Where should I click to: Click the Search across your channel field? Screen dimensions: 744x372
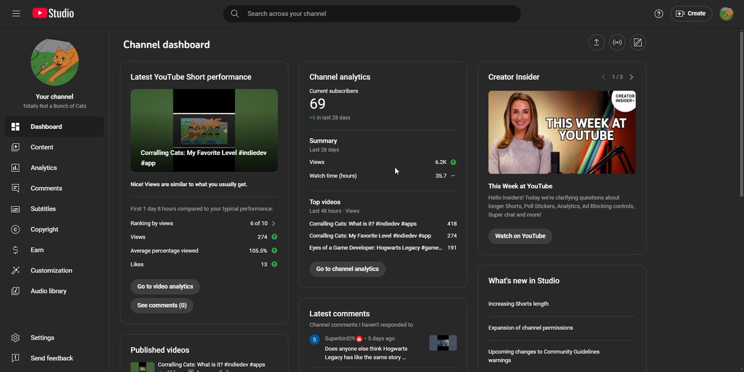pos(372,14)
